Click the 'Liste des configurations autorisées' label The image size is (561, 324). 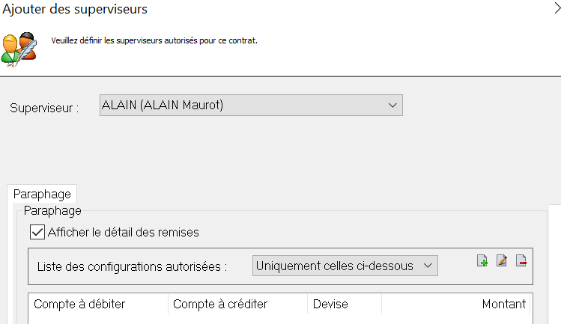click(132, 266)
